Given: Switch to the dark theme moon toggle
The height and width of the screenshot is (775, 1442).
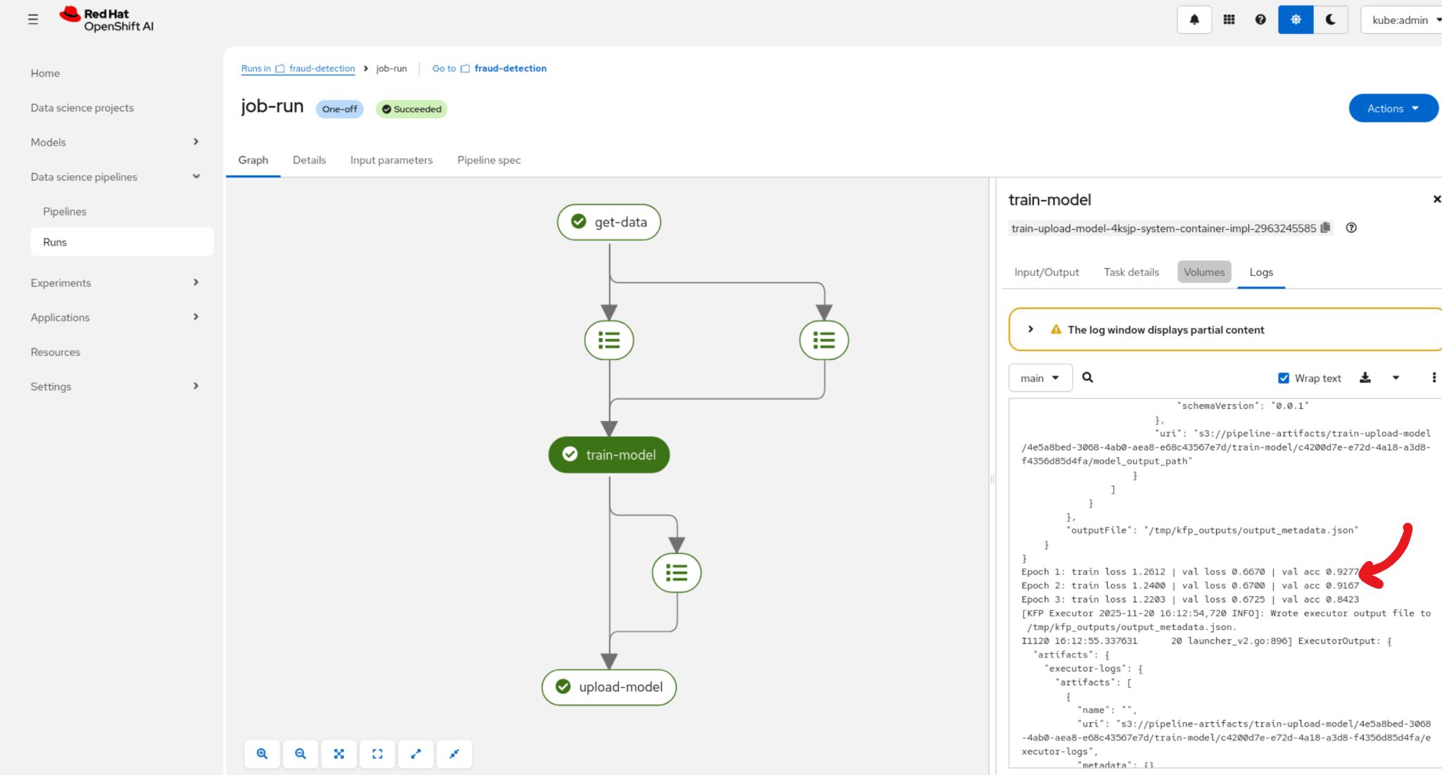Looking at the screenshot, I should tap(1330, 20).
